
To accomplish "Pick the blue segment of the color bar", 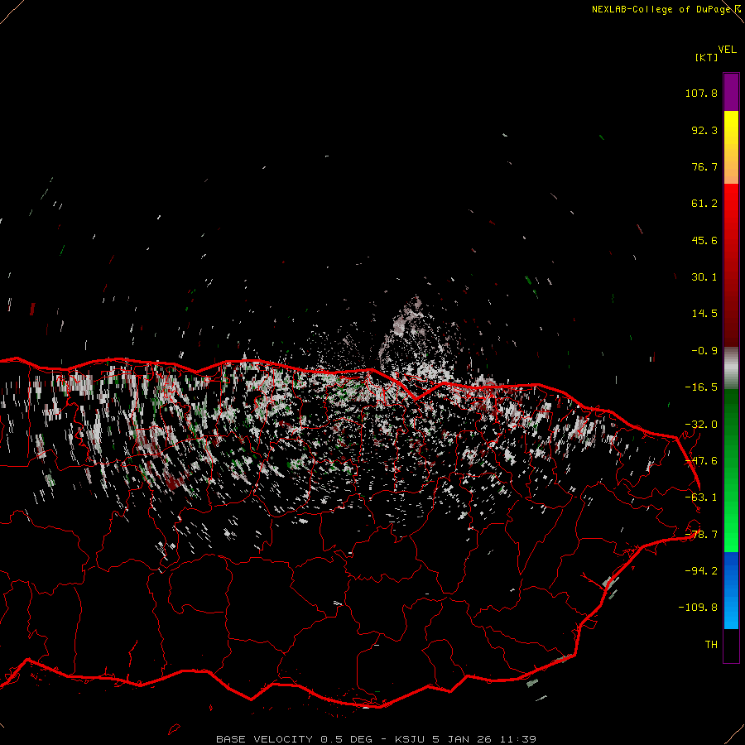I will click(731, 590).
